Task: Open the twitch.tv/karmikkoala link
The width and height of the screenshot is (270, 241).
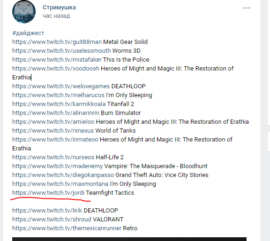Action: pyautogui.click(x=59, y=104)
